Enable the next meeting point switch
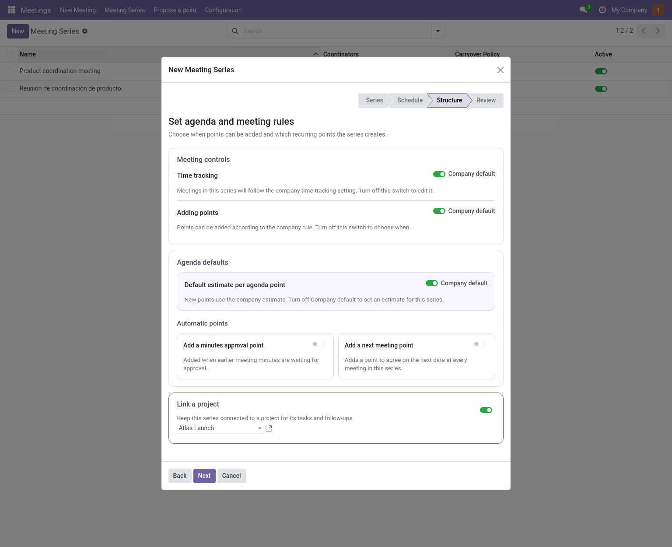Viewport: 672px width, 547px height. pos(479,344)
